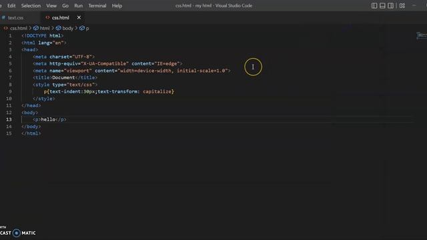Click the closing </body> tag on line 14

pos(31,127)
